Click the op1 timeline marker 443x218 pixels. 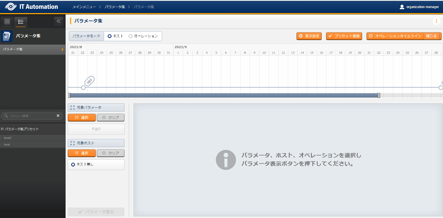(89, 81)
